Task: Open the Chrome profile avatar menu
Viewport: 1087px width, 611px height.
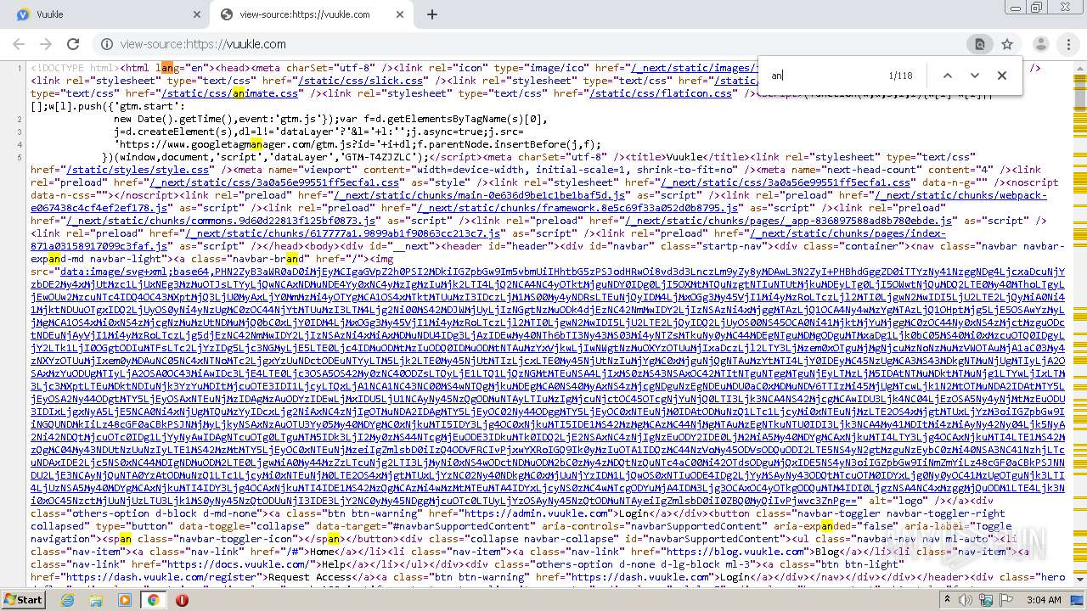Action: (x=1040, y=44)
